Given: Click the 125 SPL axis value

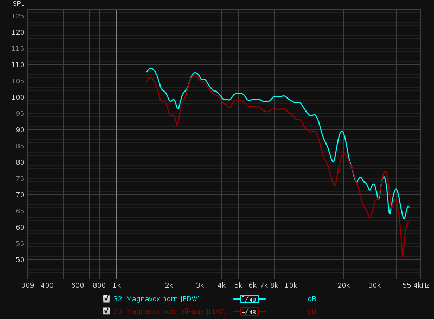Looking at the screenshot, I should pos(18,16).
